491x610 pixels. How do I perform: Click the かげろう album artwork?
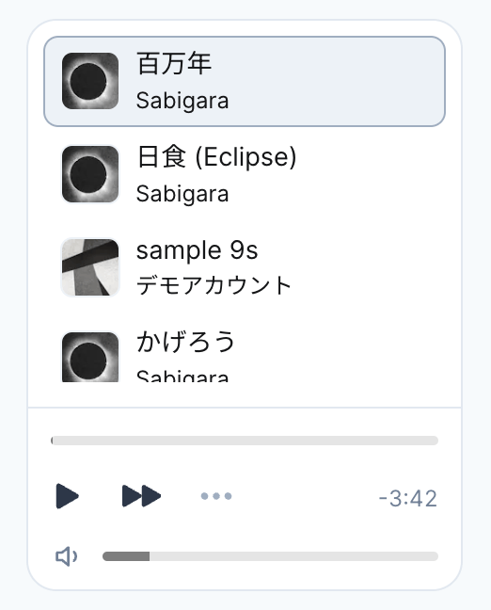coord(90,357)
